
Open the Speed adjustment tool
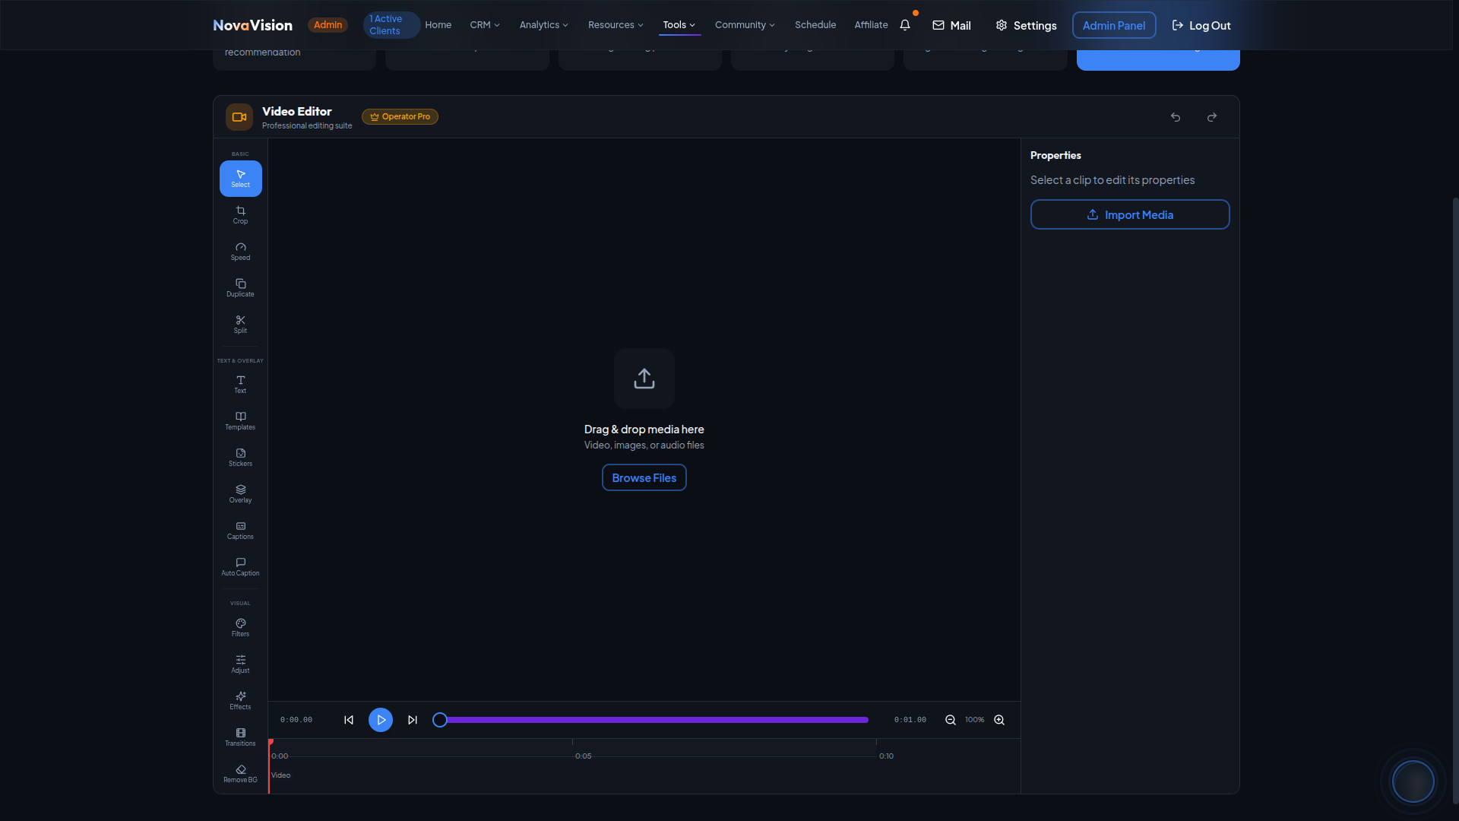click(x=240, y=252)
